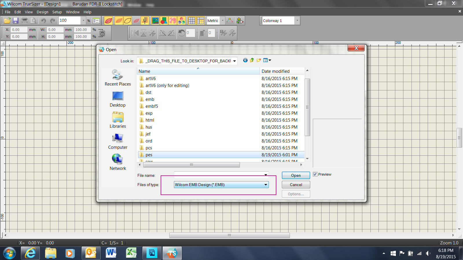Screen dimensions: 463x260
Task: Open the options checklist icon beside zoom percent
Action: click(96, 21)
